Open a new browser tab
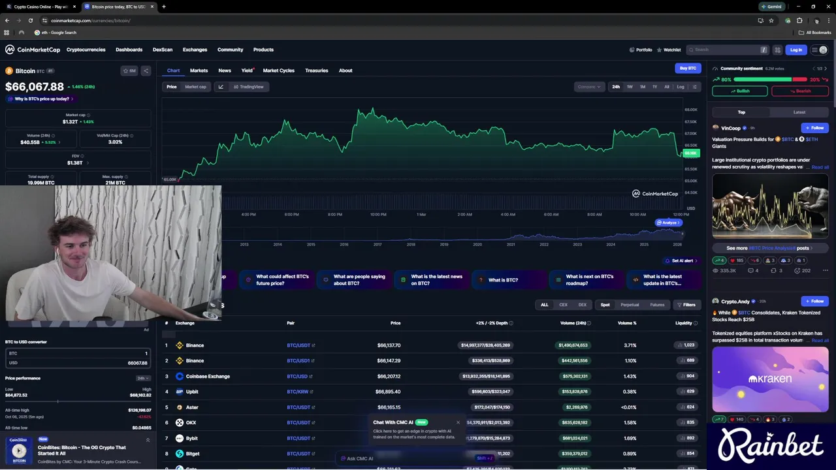 pyautogui.click(x=164, y=7)
